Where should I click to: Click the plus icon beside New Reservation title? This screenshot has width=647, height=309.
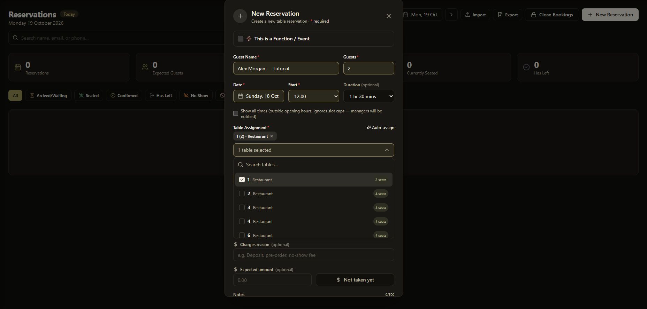(240, 16)
